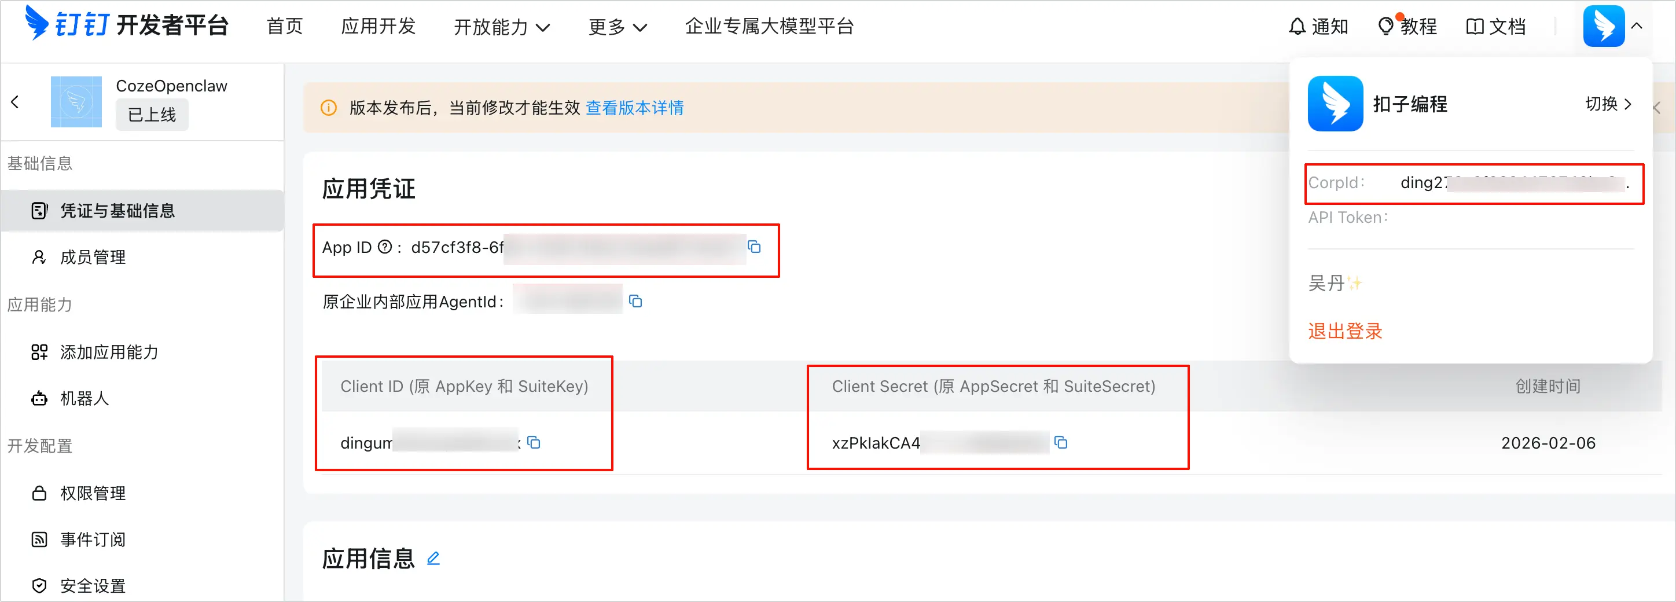Select 成员管理 in the sidebar
Image resolution: width=1676 pixels, height=602 pixels.
click(93, 258)
